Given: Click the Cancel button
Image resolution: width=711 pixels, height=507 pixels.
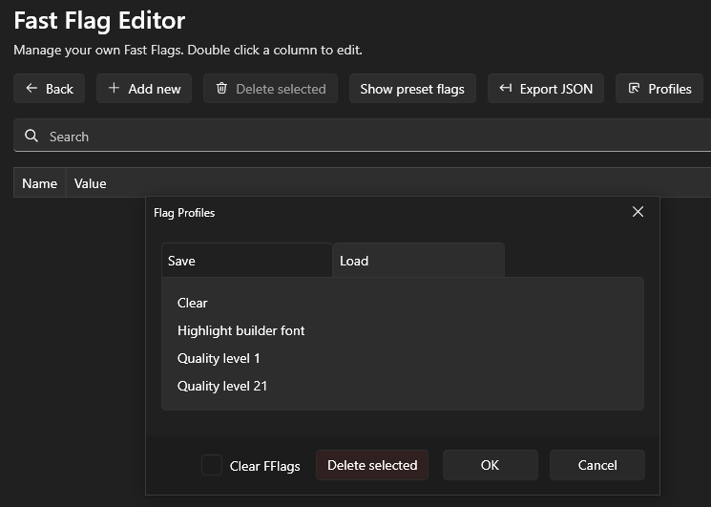Looking at the screenshot, I should pyautogui.click(x=597, y=465).
